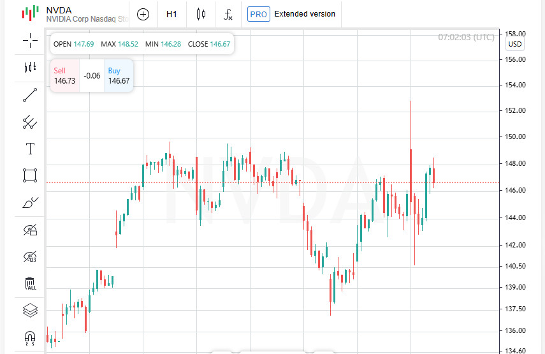The height and width of the screenshot is (354, 545).
Task: Open the chart settings candles icon in sidebar
Action: 30,67
